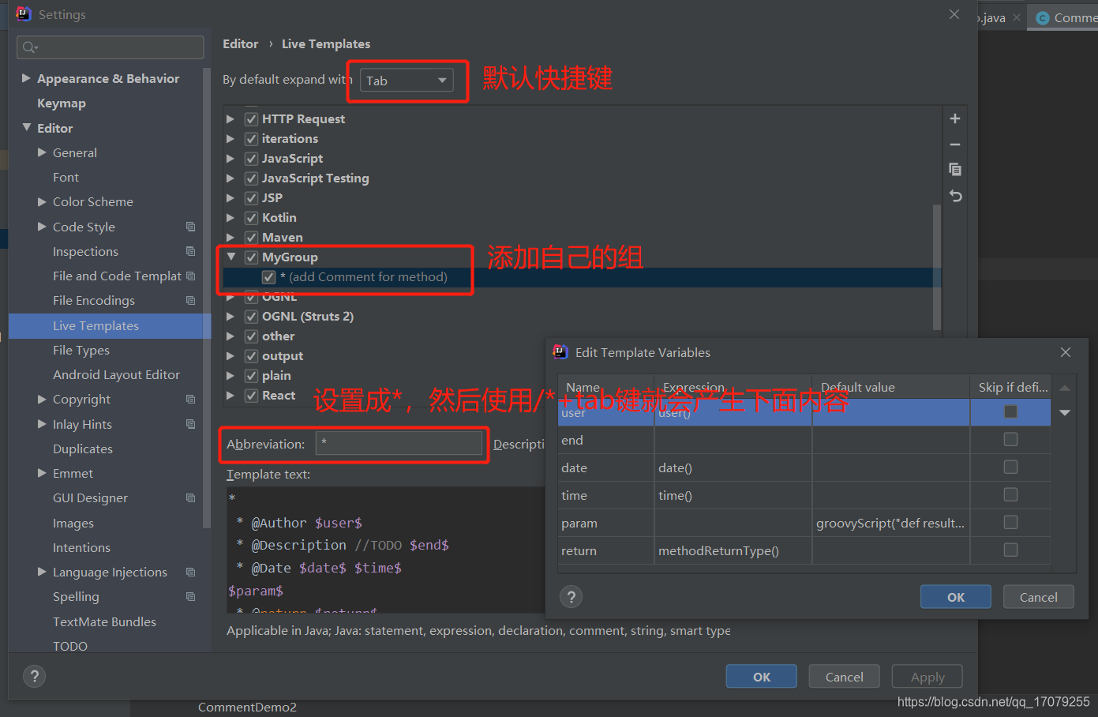Click Cancel at bottom of Settings dialog
Viewport: 1098px width, 717px height.
click(845, 677)
